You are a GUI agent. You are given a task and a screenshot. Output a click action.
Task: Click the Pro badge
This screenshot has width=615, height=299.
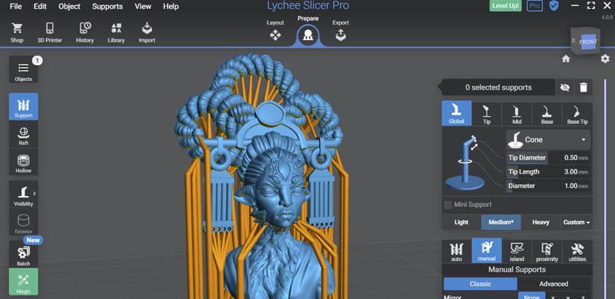535,6
